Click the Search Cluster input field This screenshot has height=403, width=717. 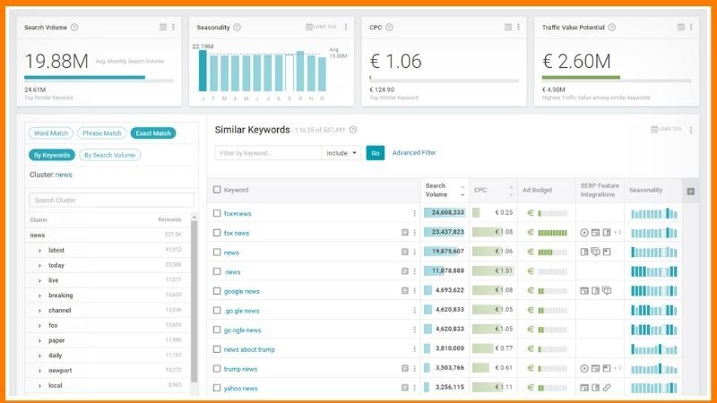[111, 200]
